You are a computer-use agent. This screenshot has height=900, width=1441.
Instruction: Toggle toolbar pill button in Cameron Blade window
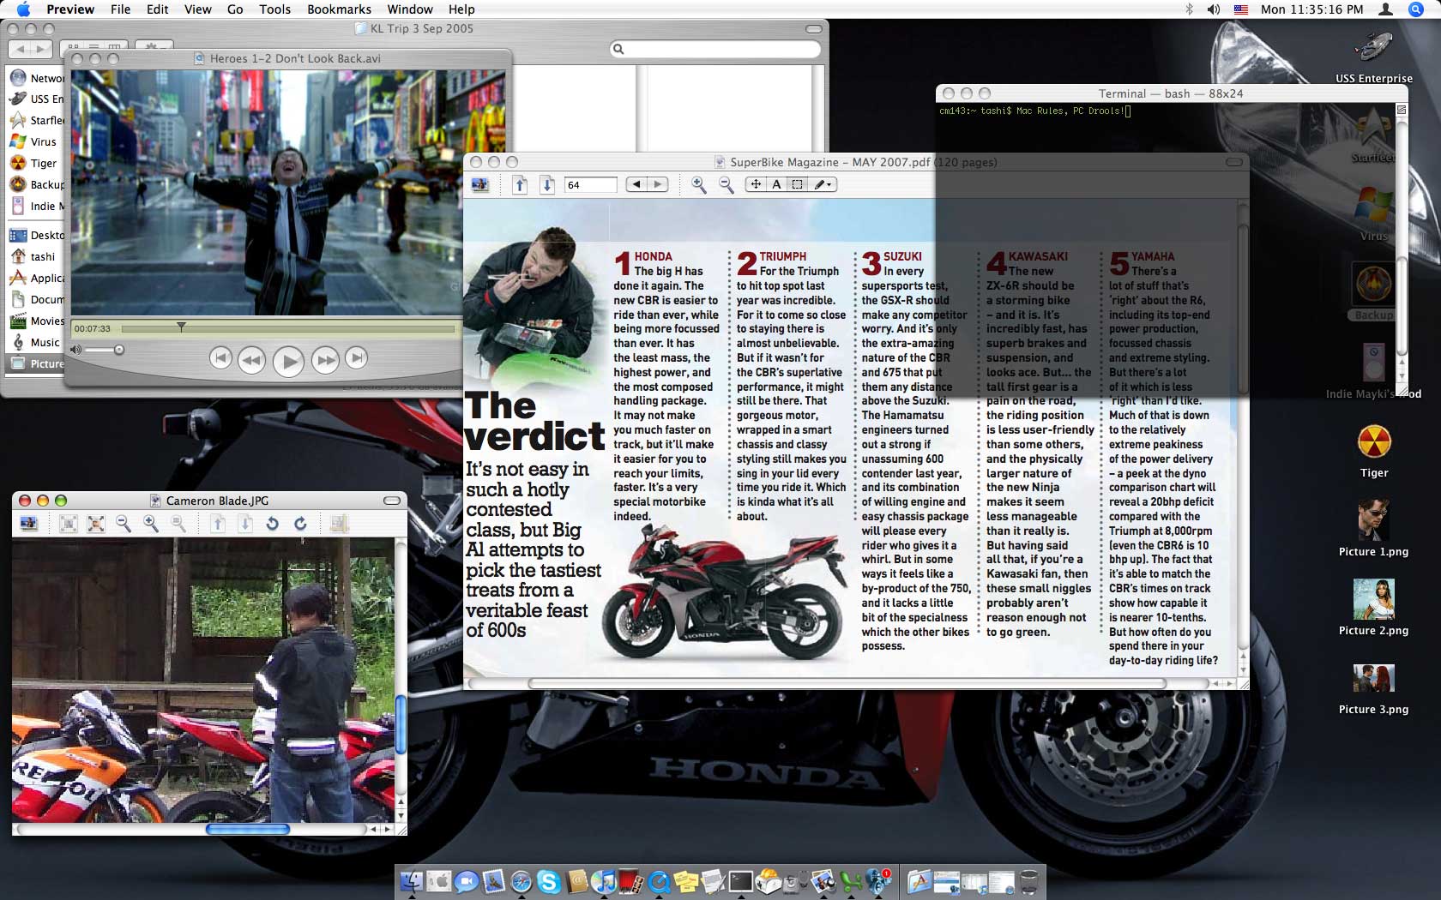[x=392, y=501]
